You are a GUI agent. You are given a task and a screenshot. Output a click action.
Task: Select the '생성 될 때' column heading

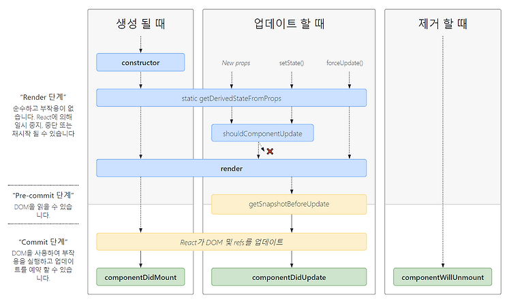click(140, 23)
